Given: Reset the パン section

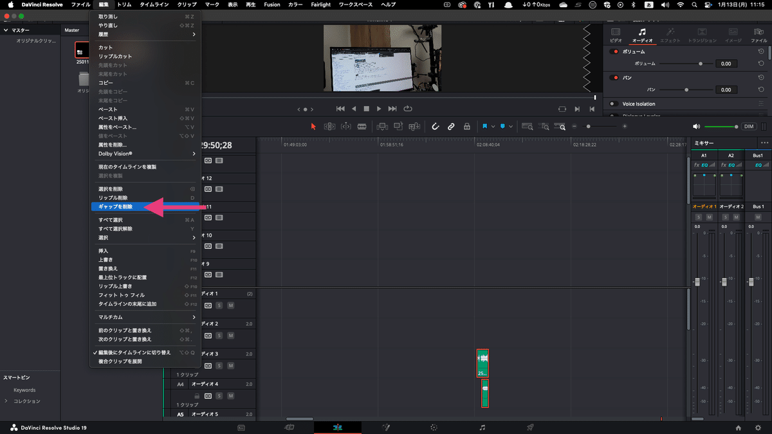Looking at the screenshot, I should [x=761, y=78].
